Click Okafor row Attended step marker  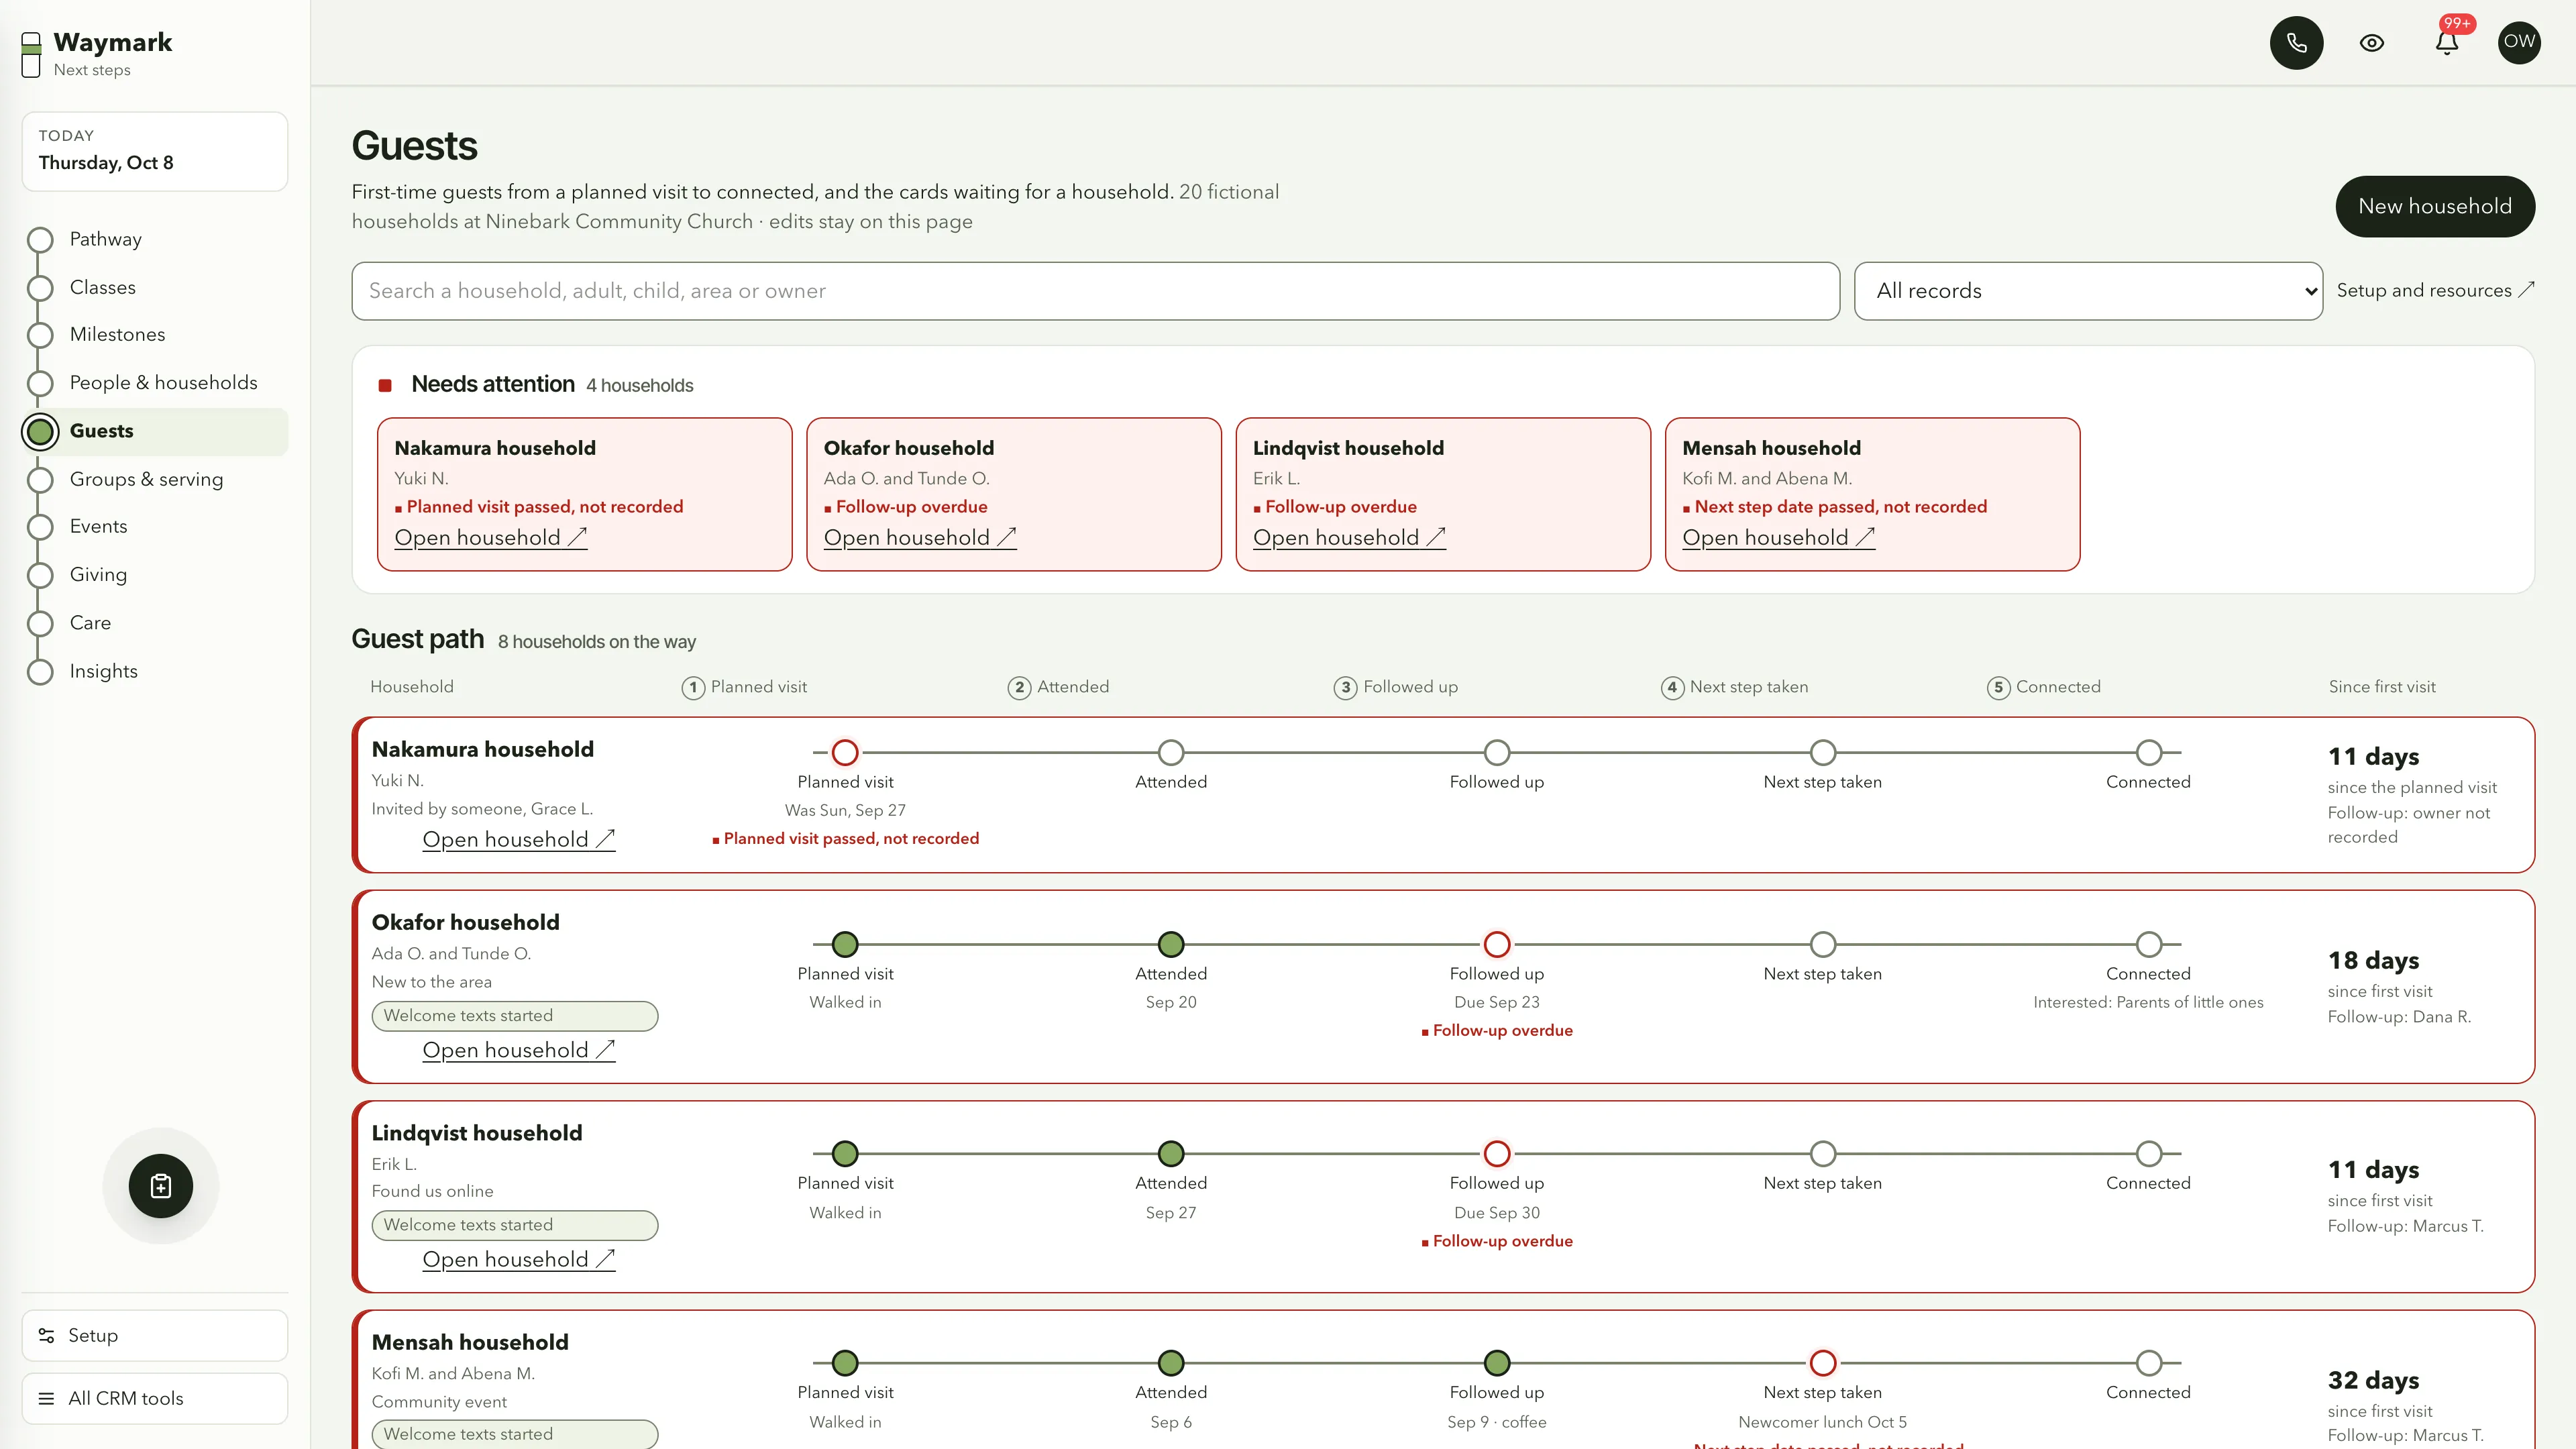click(1170, 944)
